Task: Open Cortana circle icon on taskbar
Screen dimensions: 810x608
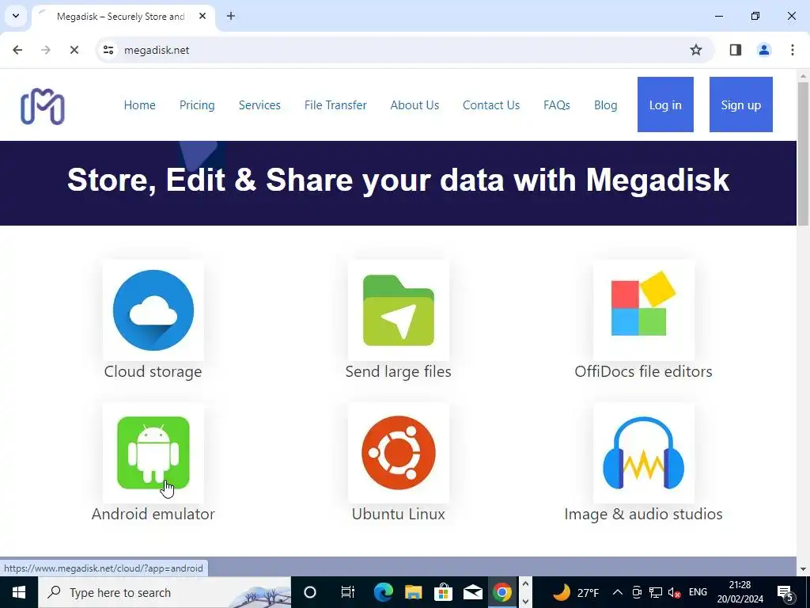Action: [310, 592]
